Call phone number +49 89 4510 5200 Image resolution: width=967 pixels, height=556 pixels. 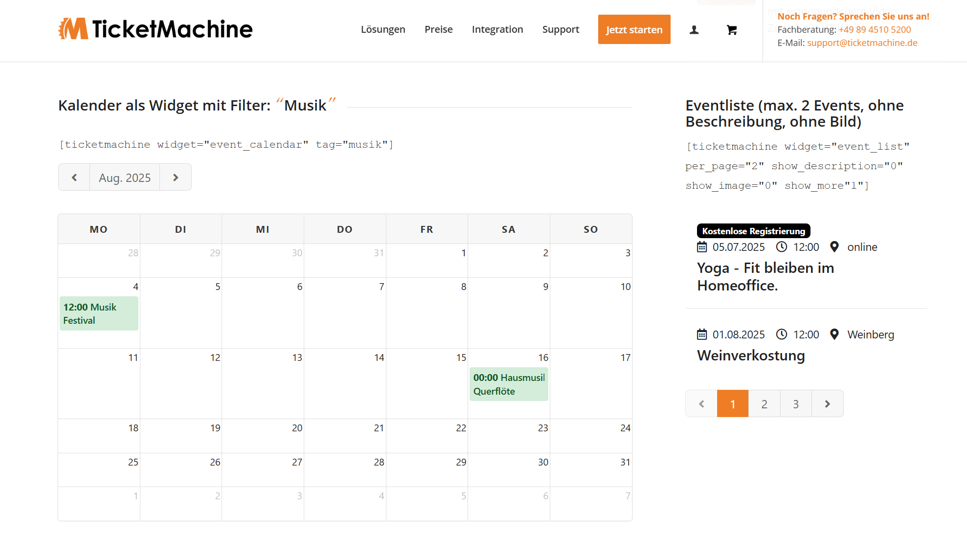(x=875, y=29)
